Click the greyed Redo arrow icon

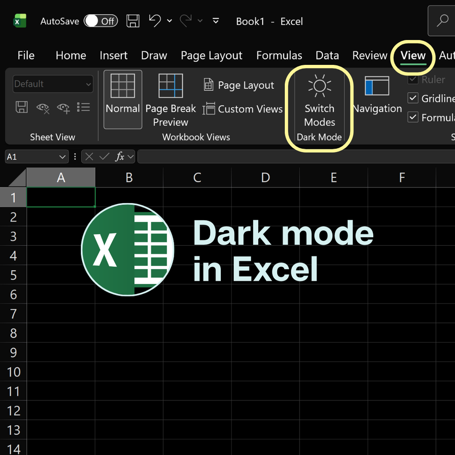186,21
